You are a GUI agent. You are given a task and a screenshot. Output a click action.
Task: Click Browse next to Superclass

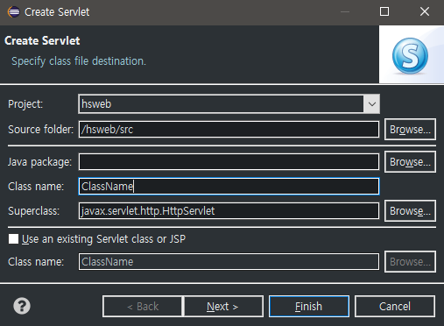[x=410, y=211]
